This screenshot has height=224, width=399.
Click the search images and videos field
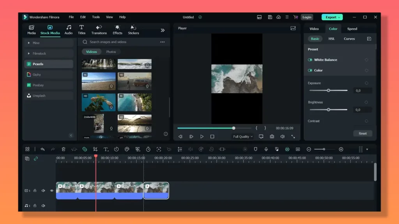[x=120, y=42]
